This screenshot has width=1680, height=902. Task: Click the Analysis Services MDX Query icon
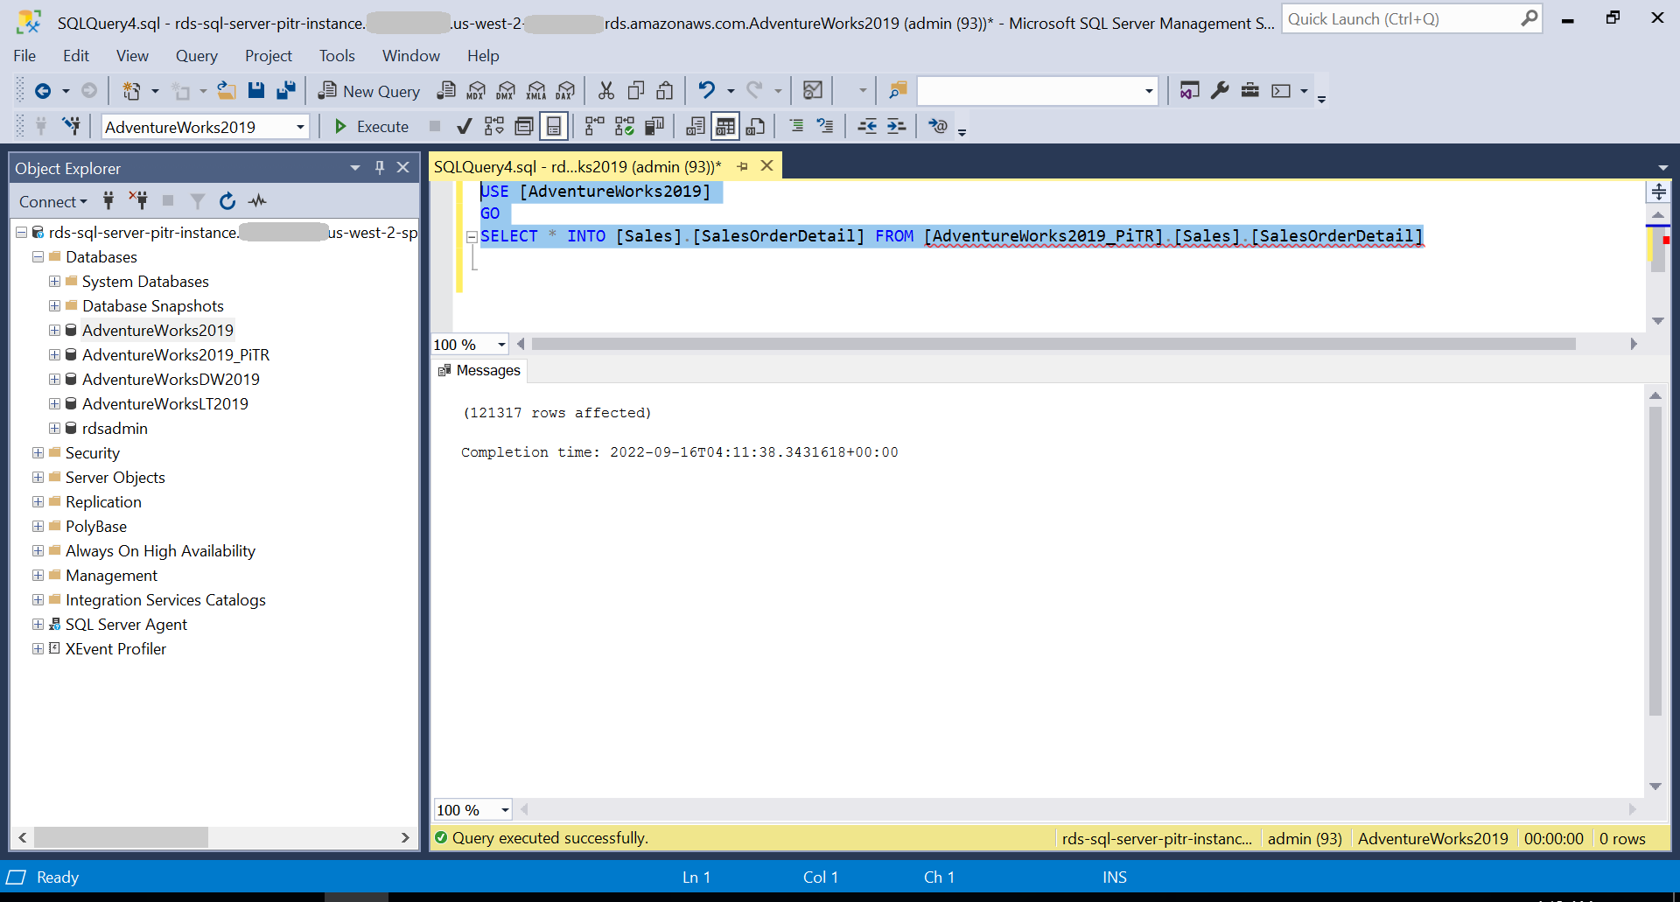pos(476,91)
